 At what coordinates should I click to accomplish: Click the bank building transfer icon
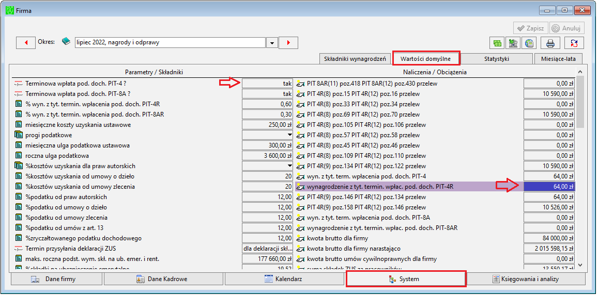[513, 43]
